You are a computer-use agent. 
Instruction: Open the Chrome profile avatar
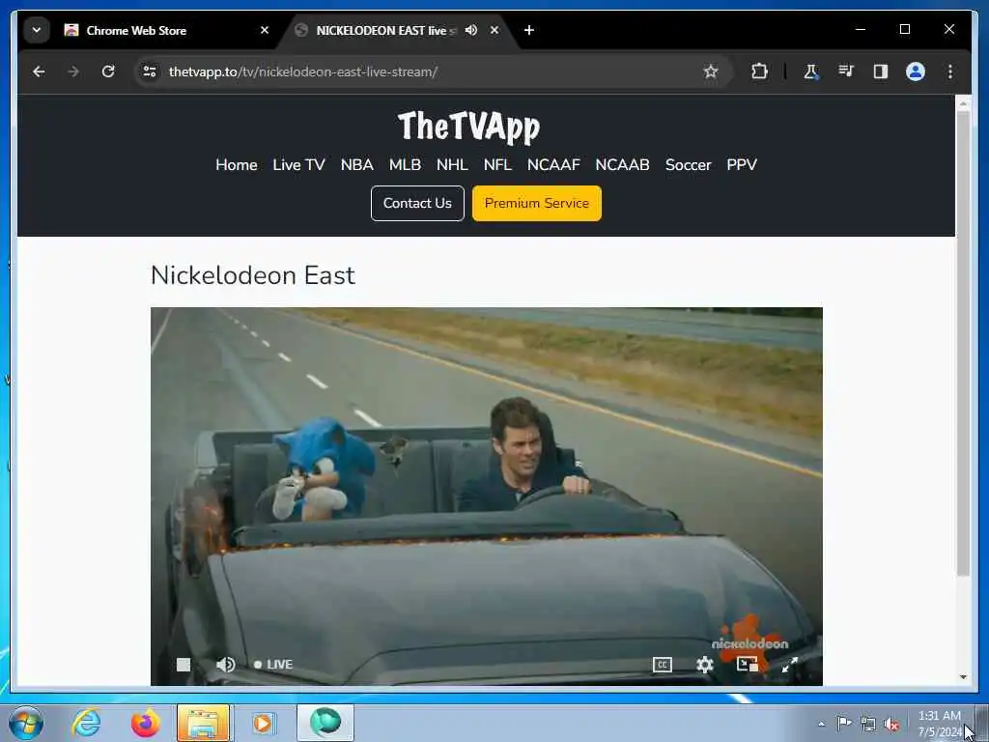(916, 71)
